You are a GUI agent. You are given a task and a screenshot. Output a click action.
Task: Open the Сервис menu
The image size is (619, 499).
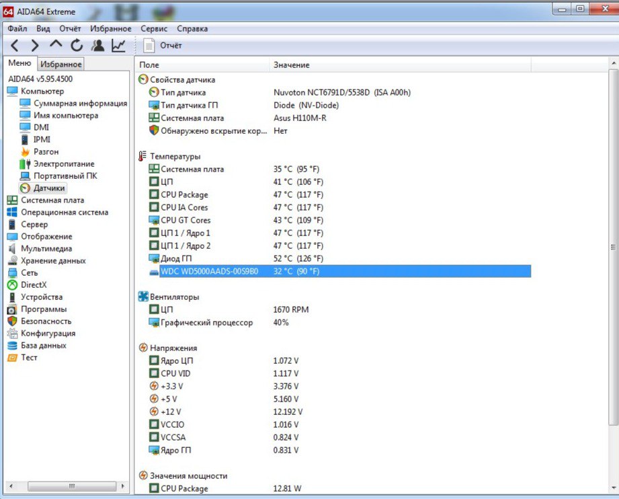[154, 29]
